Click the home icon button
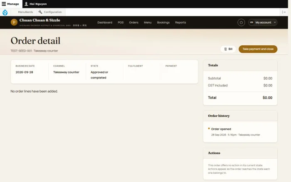 click(241, 22)
